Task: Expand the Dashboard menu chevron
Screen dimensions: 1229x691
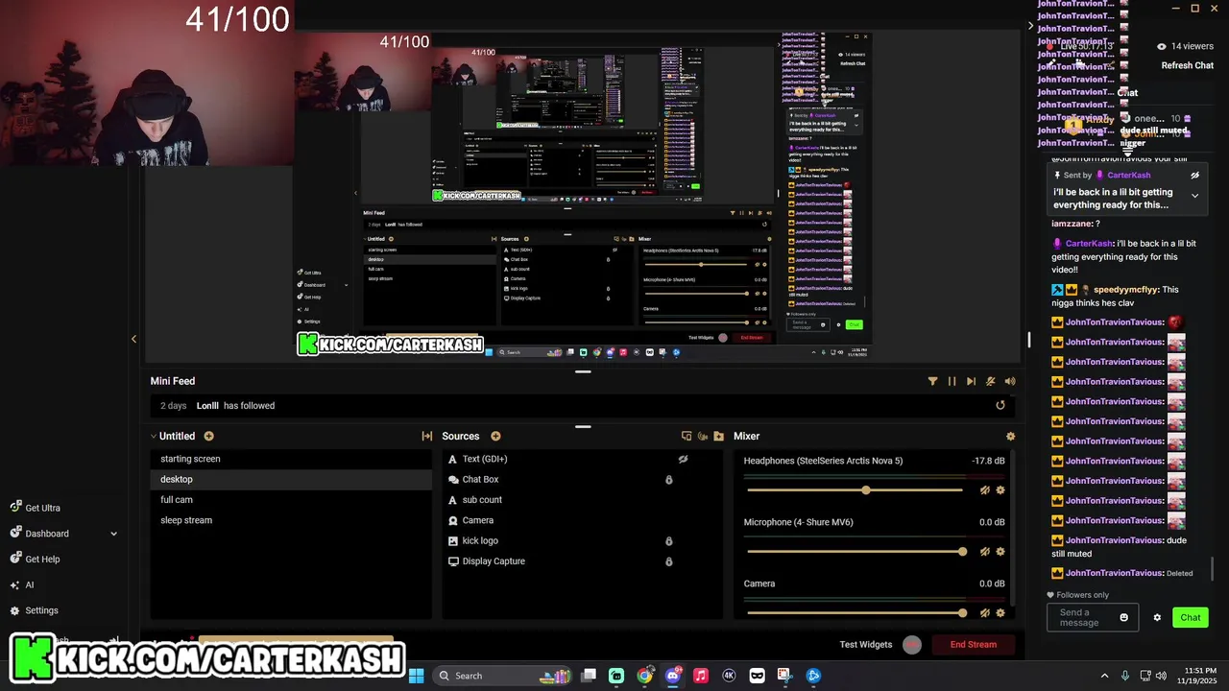Action: (x=113, y=534)
